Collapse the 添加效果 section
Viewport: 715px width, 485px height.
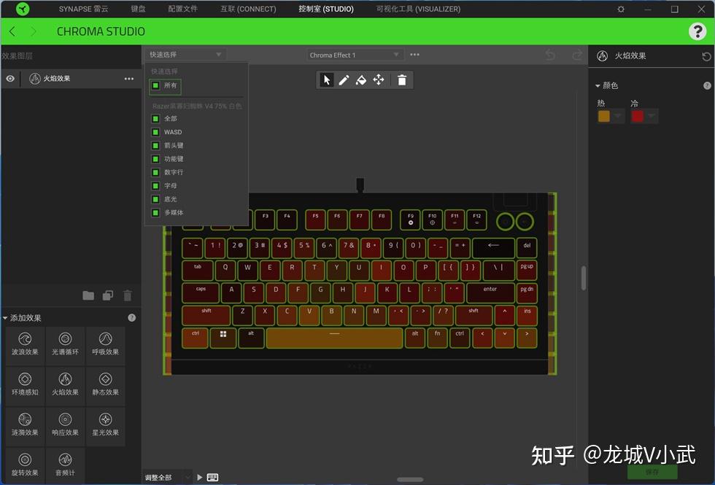(x=5, y=318)
